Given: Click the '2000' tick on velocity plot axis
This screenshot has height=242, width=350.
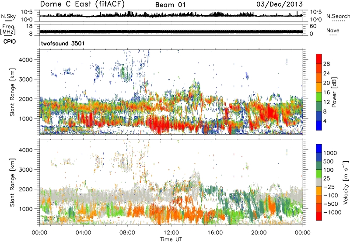Looking at the screenshot, I should (x=26, y=189).
